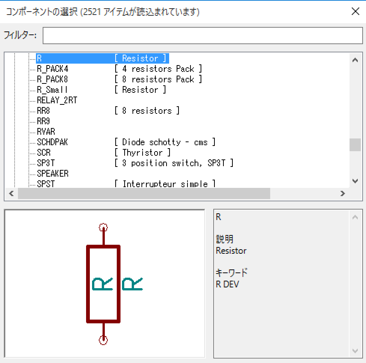Click horizontal scroll right arrow
Viewport: 366px width, 363px height.
coord(343,193)
